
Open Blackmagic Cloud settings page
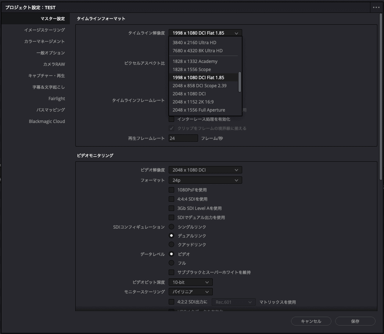47,121
